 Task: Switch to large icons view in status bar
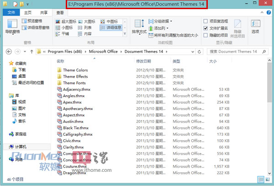point(268,179)
